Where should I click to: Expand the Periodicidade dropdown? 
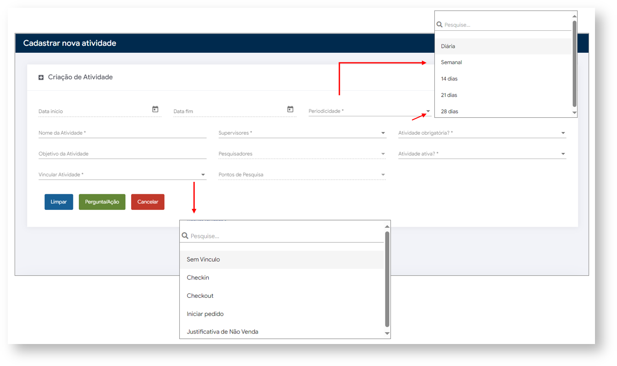pos(428,111)
